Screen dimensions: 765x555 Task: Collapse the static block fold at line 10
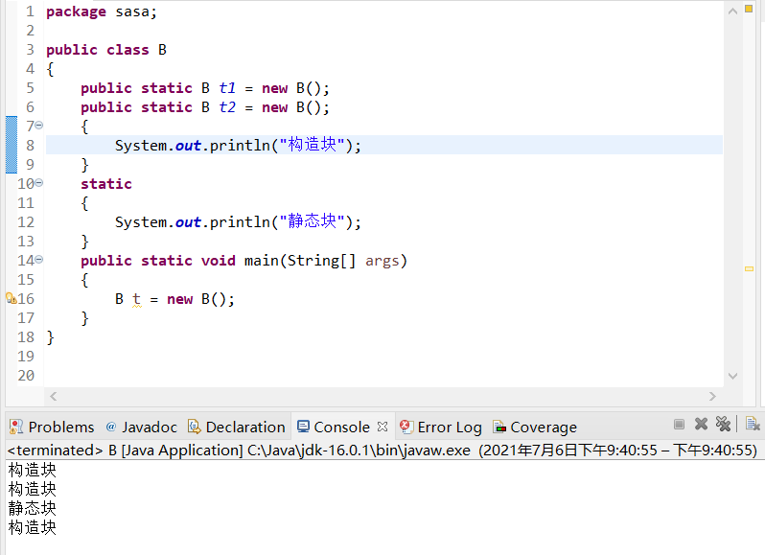(x=39, y=183)
